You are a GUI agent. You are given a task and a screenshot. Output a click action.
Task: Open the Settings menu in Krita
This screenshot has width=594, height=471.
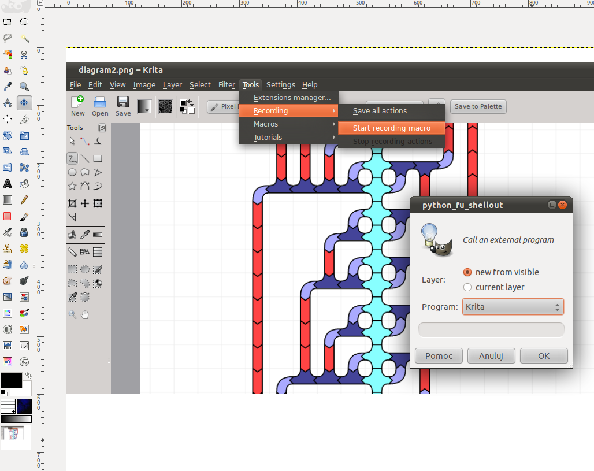point(281,85)
